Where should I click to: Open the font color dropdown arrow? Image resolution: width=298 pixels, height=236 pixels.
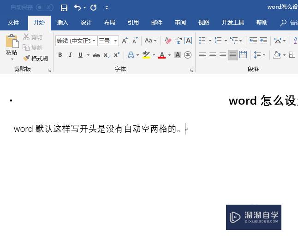pyautogui.click(x=169, y=55)
